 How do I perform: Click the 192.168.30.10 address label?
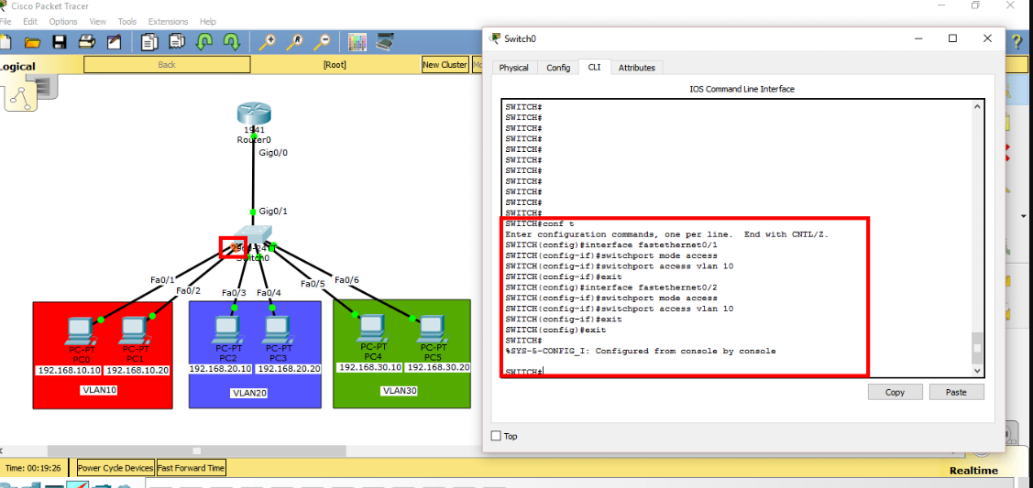[x=370, y=367]
